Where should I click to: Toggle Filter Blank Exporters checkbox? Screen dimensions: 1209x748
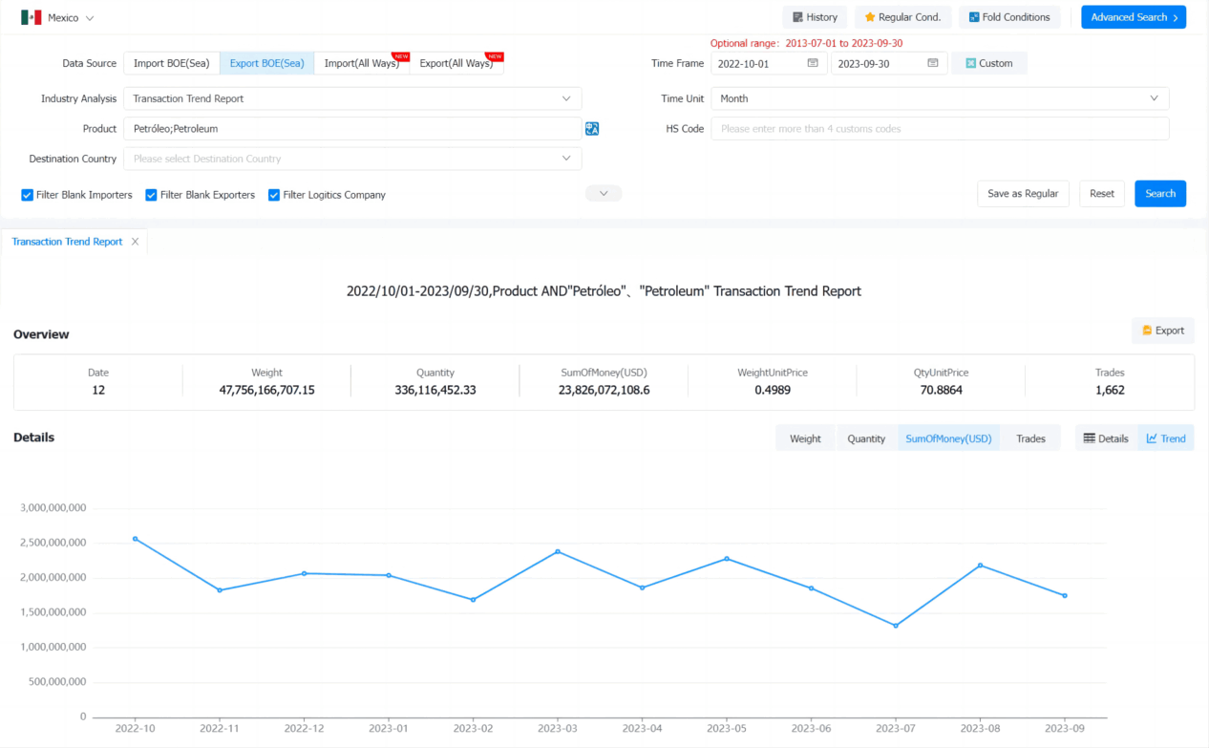click(151, 195)
